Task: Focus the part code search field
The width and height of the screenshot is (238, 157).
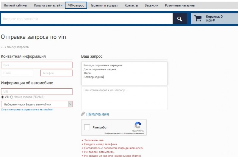Action: pos(86,19)
